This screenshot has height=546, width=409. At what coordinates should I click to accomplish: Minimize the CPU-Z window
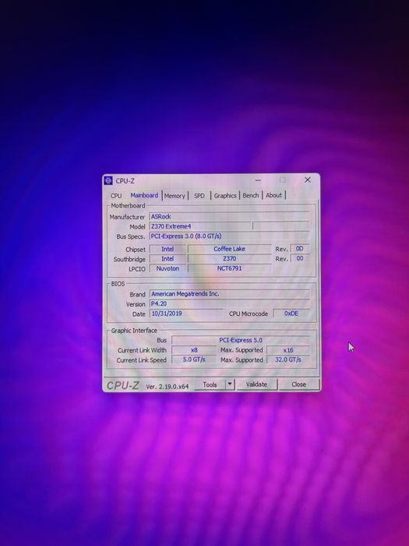pyautogui.click(x=258, y=180)
